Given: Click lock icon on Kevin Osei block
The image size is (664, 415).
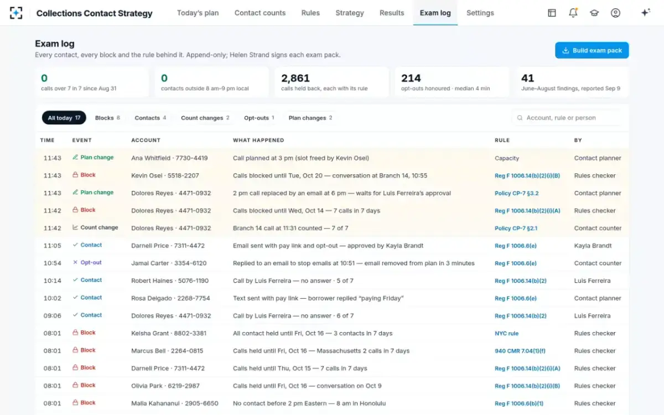Looking at the screenshot, I should pos(75,175).
